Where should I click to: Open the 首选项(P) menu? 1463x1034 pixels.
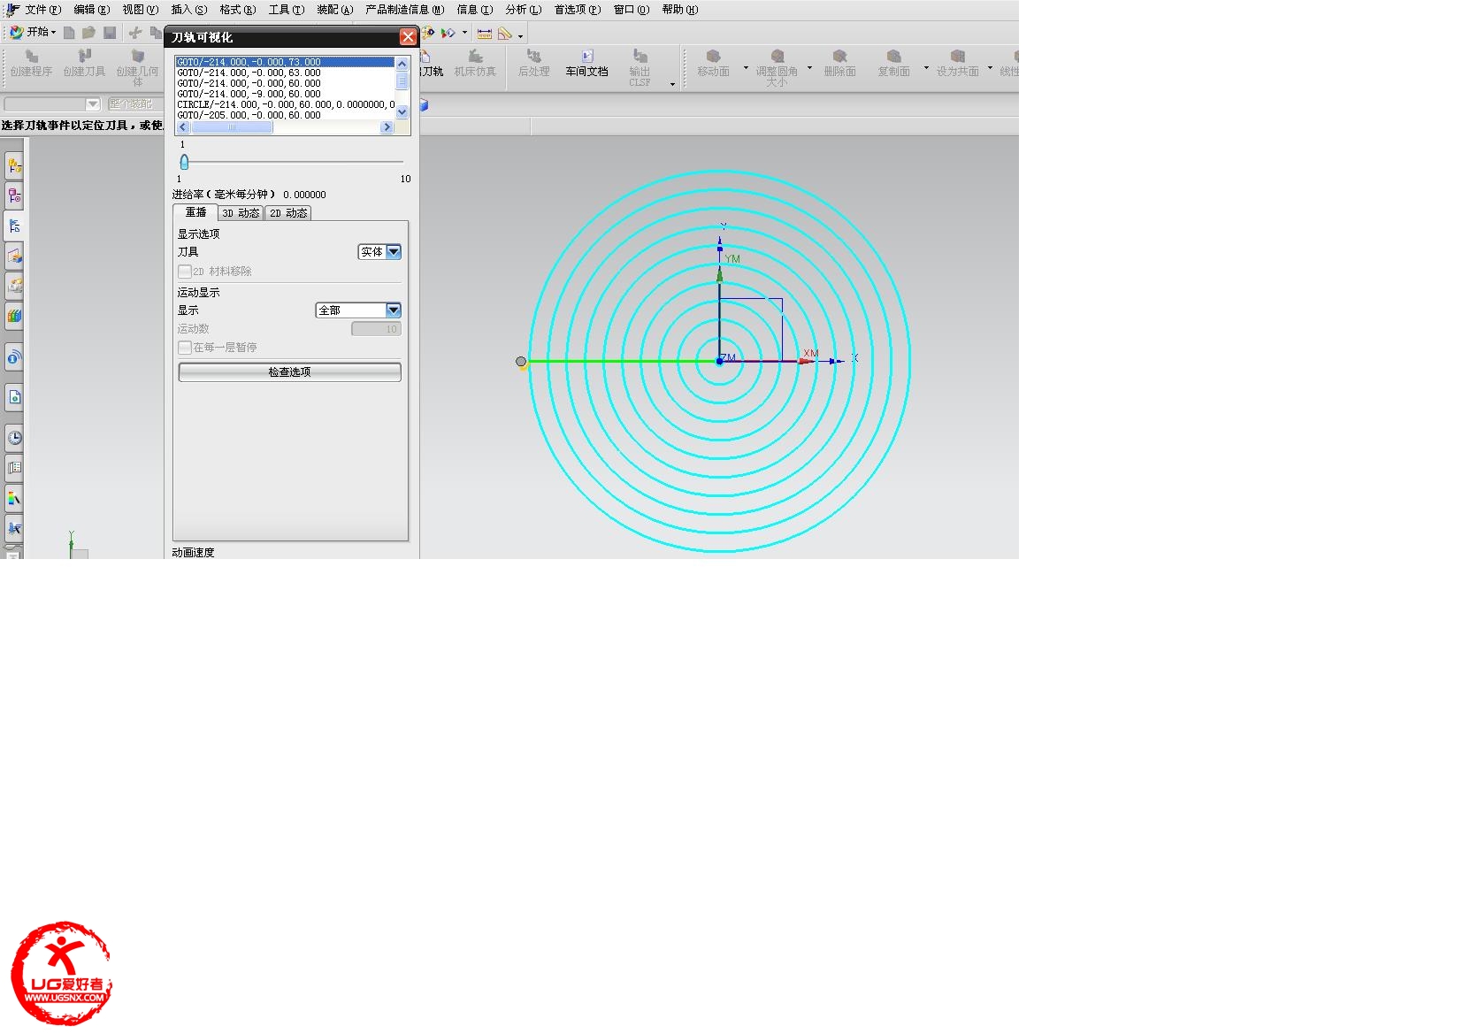tap(577, 10)
